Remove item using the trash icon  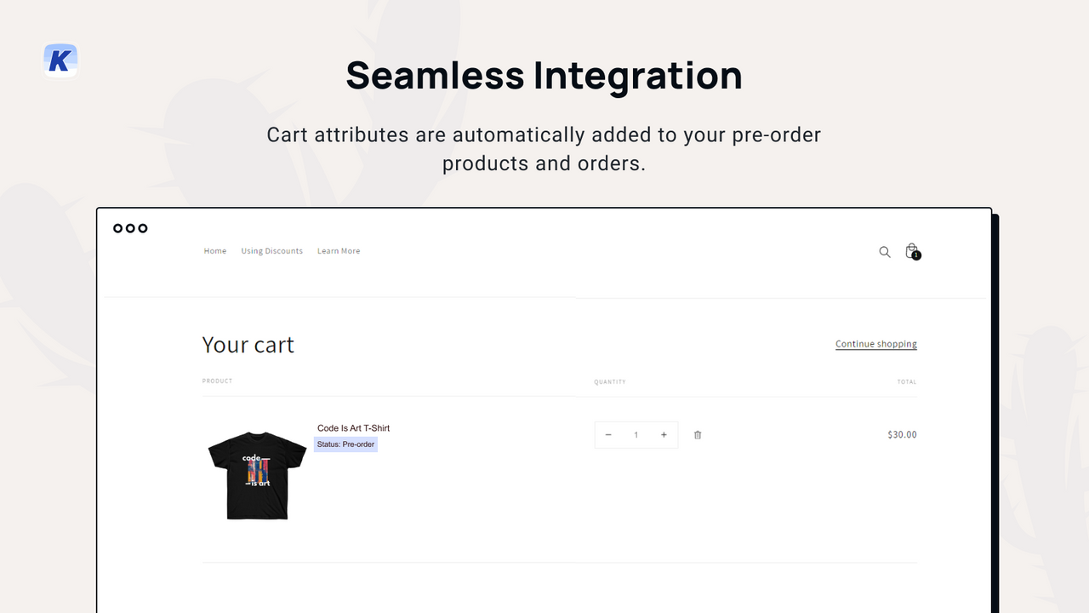pos(697,434)
